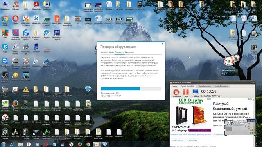The image size is (262, 147).
Task: Click the purple button in LED Display ad
Action: tap(200, 130)
